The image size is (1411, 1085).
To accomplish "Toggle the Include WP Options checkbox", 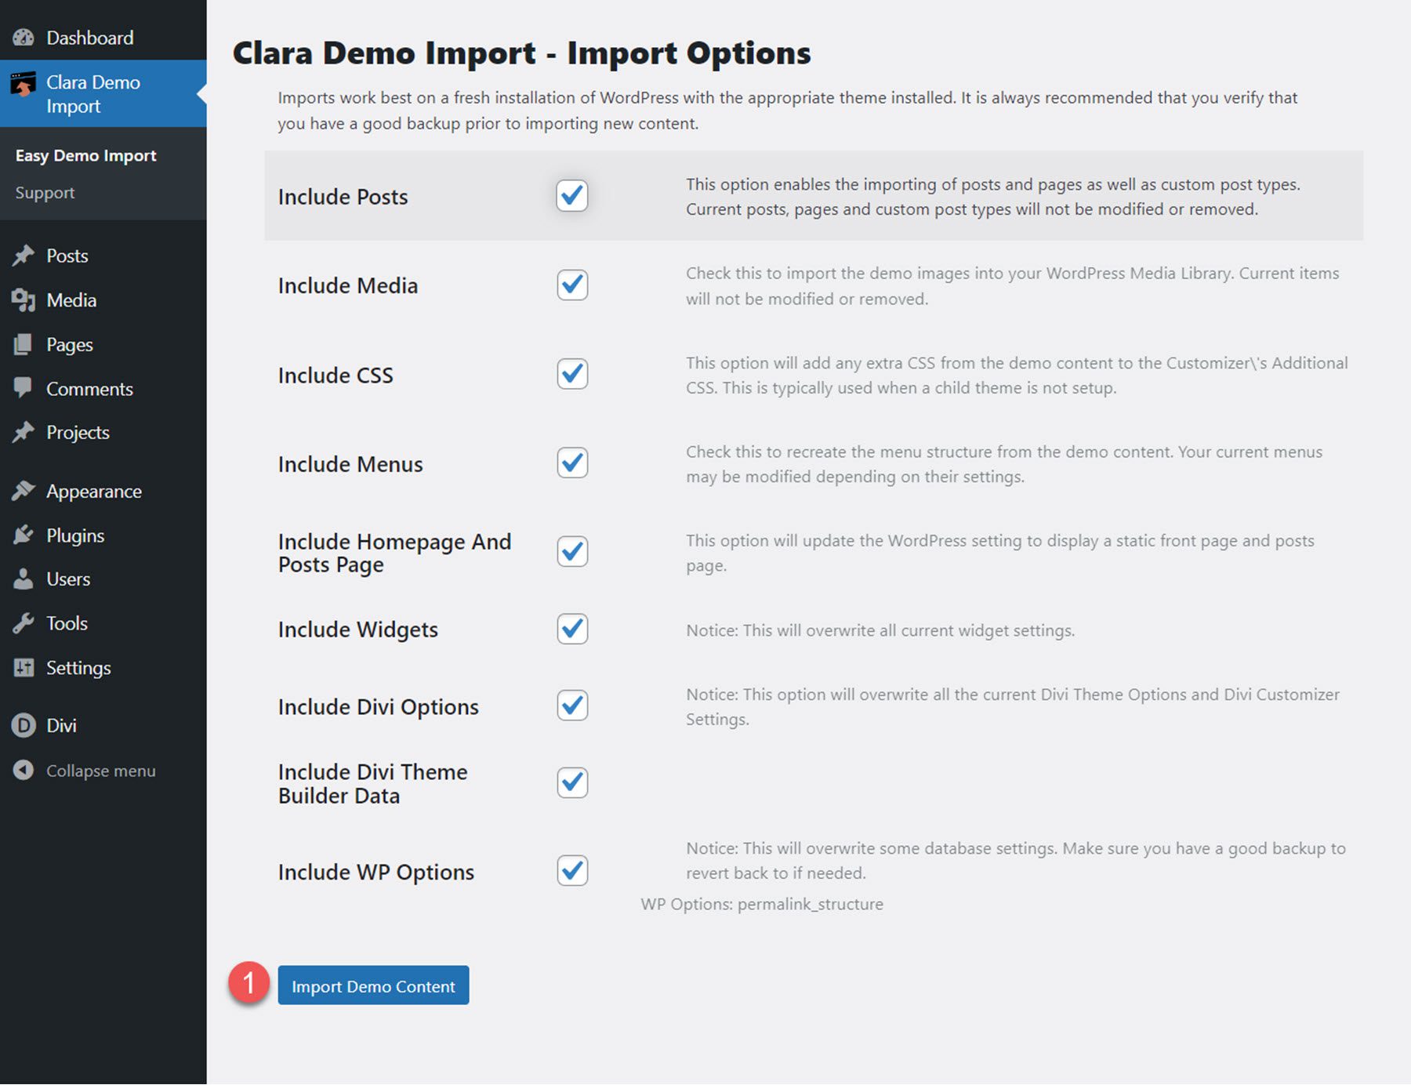I will pyautogui.click(x=571, y=870).
